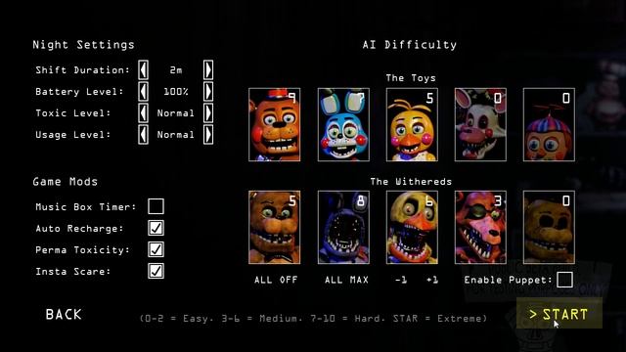Image resolution: width=626 pixels, height=352 pixels.
Task: Uncheck the Auto Recharge option
Action: tap(156, 228)
